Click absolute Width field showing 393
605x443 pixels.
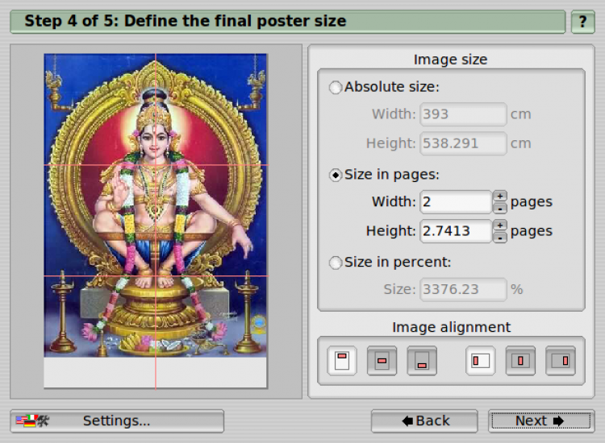click(463, 114)
